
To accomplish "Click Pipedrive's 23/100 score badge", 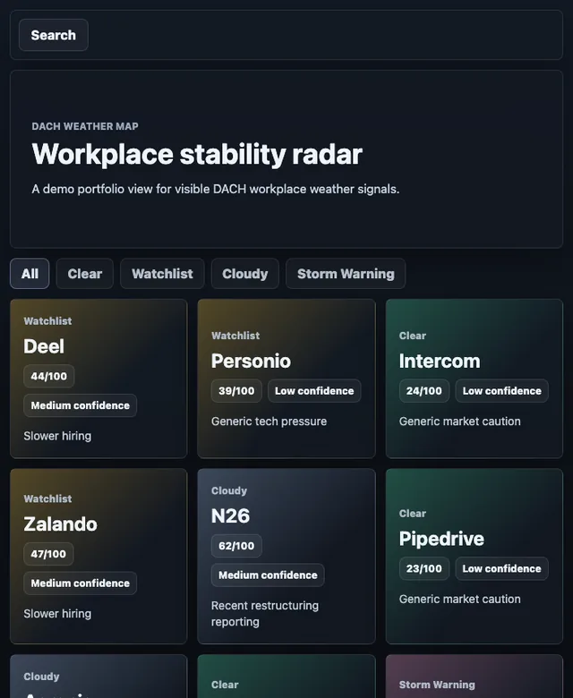I will click(x=423, y=568).
